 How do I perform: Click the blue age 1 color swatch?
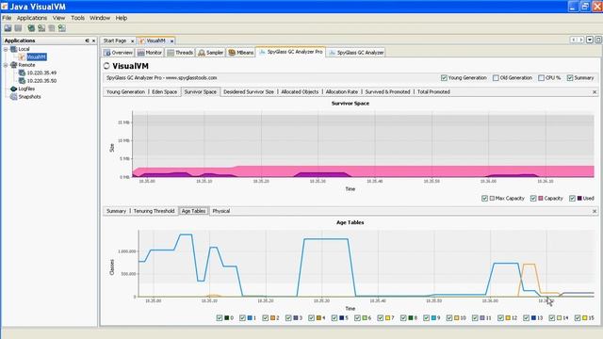click(250, 318)
